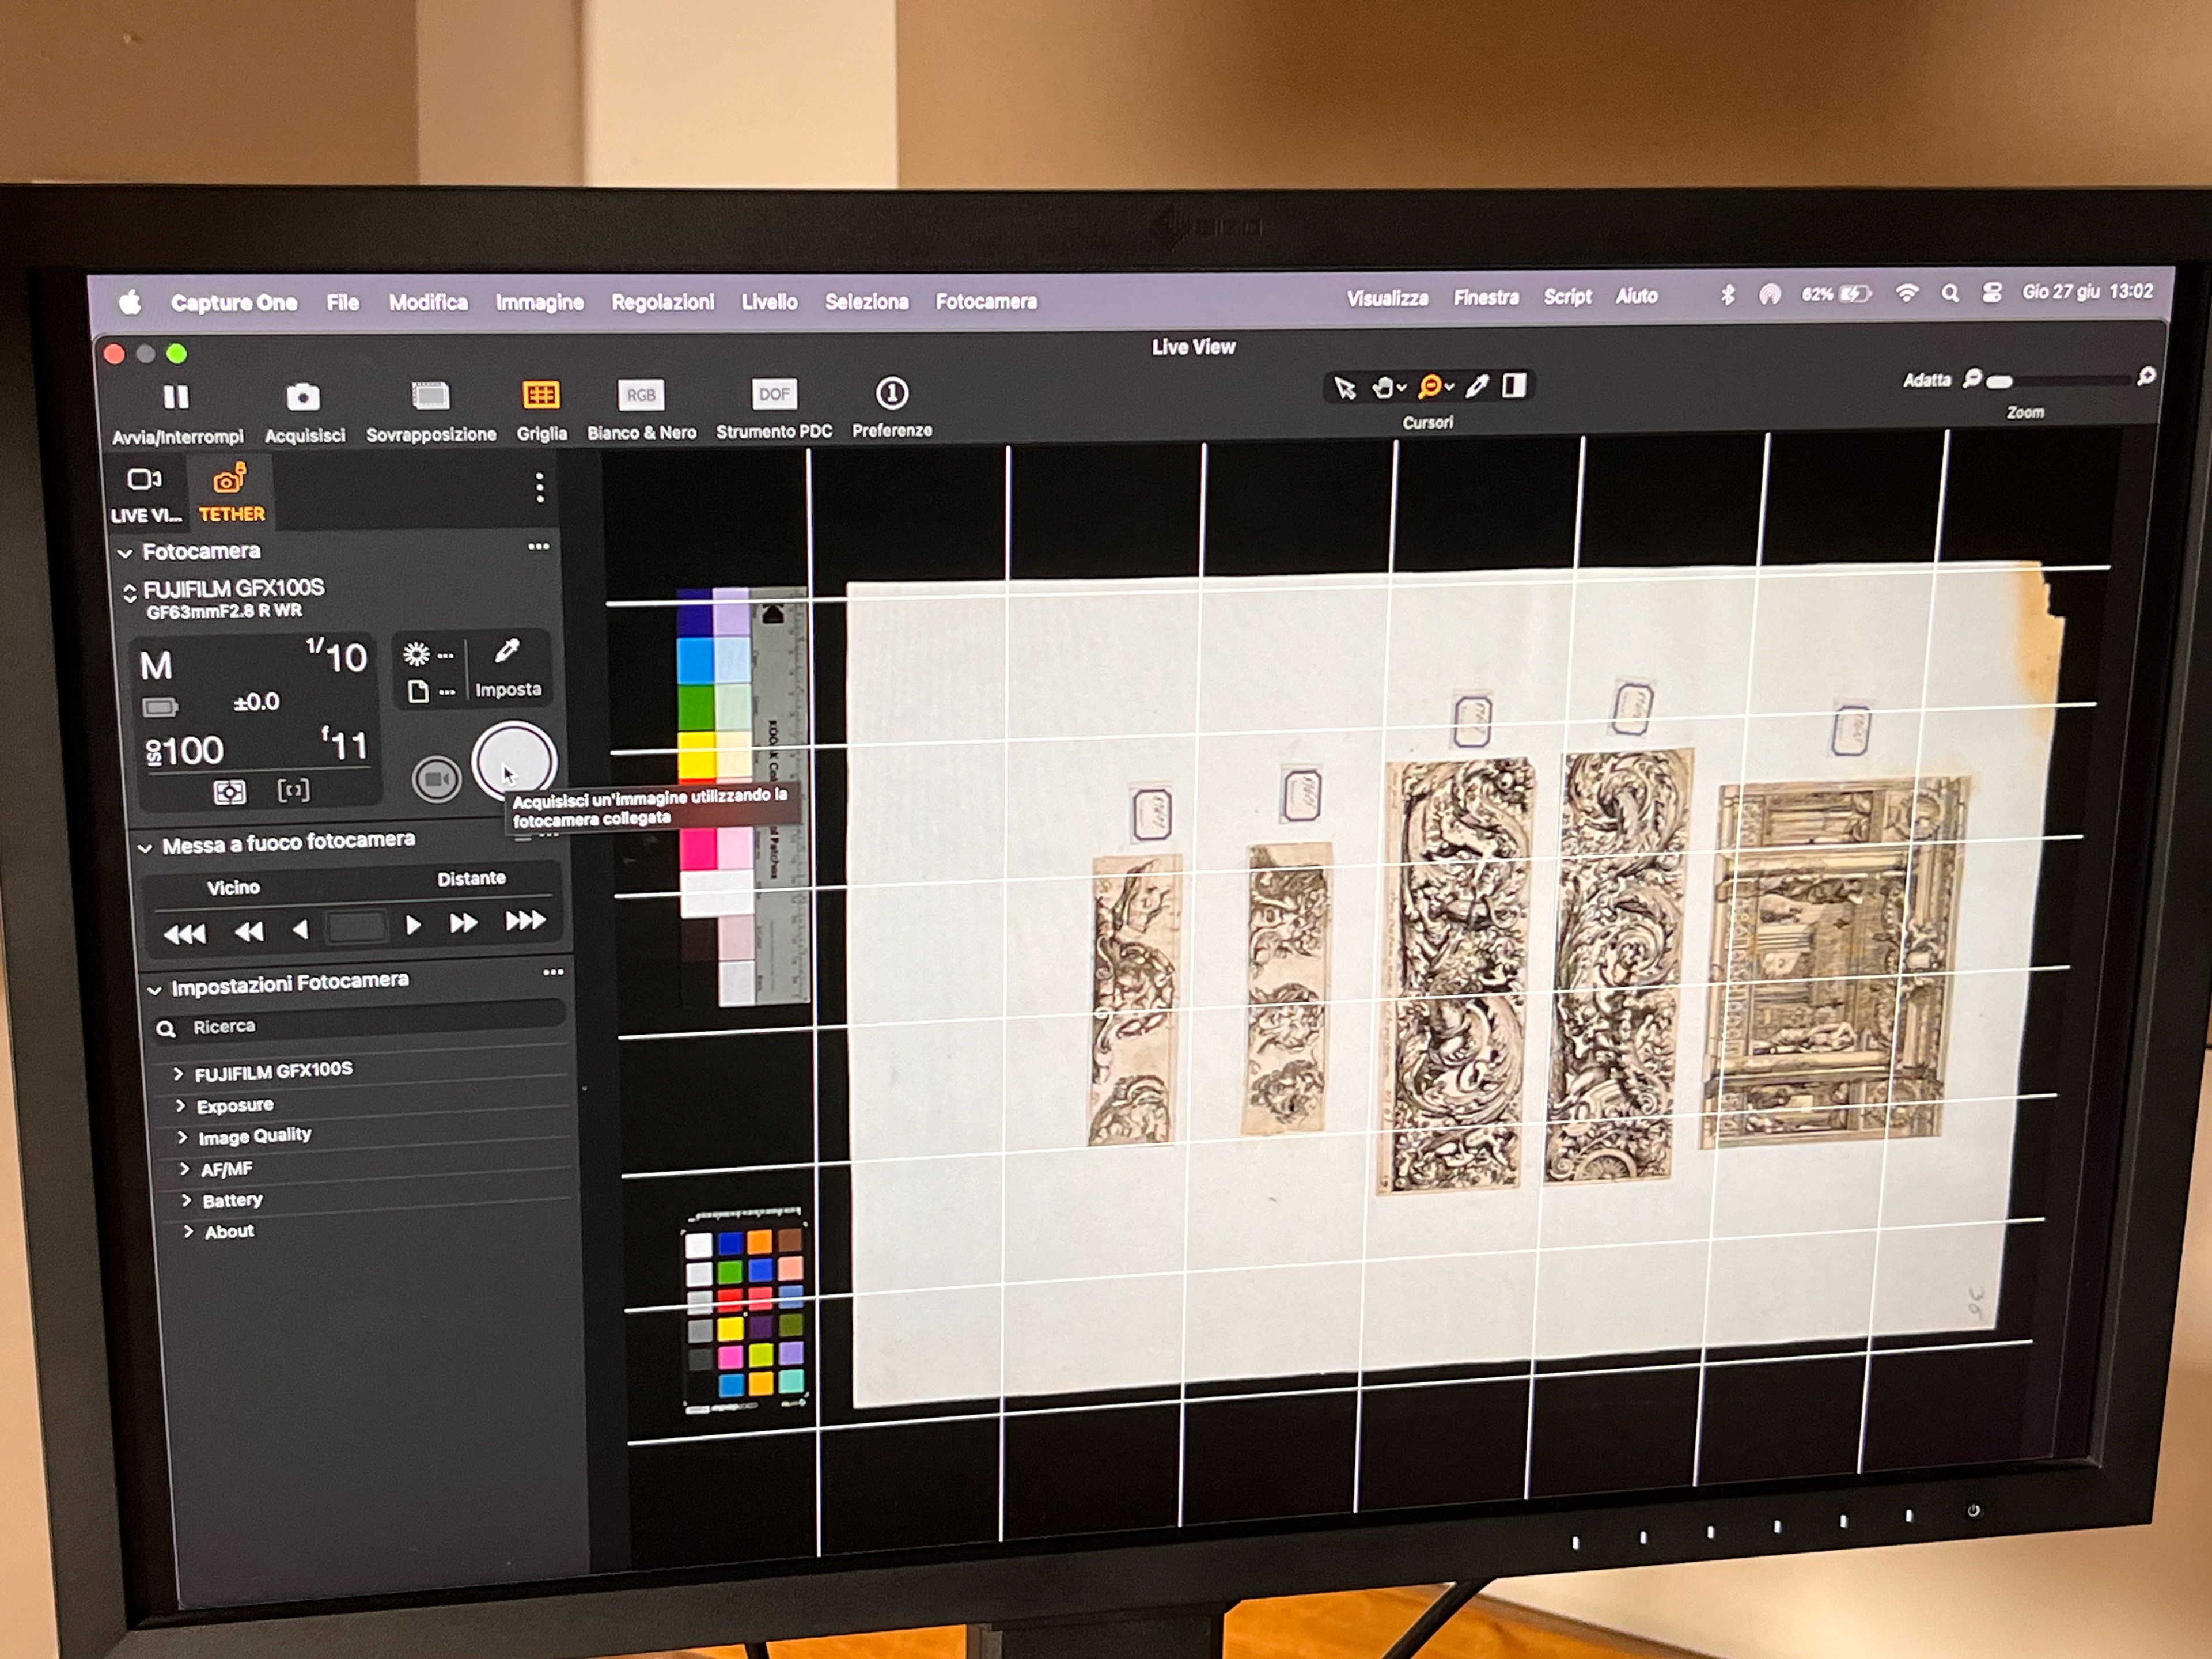Switch to the LIVE VI... tab

pos(145,494)
